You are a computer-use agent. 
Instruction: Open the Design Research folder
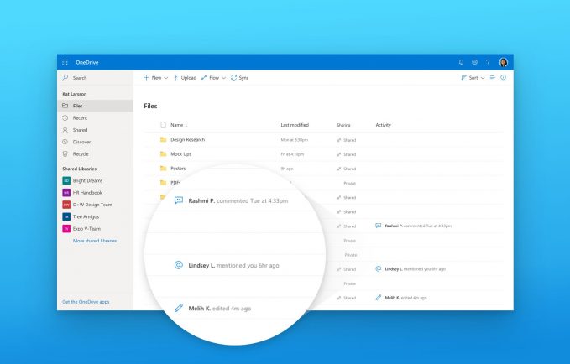(x=187, y=139)
